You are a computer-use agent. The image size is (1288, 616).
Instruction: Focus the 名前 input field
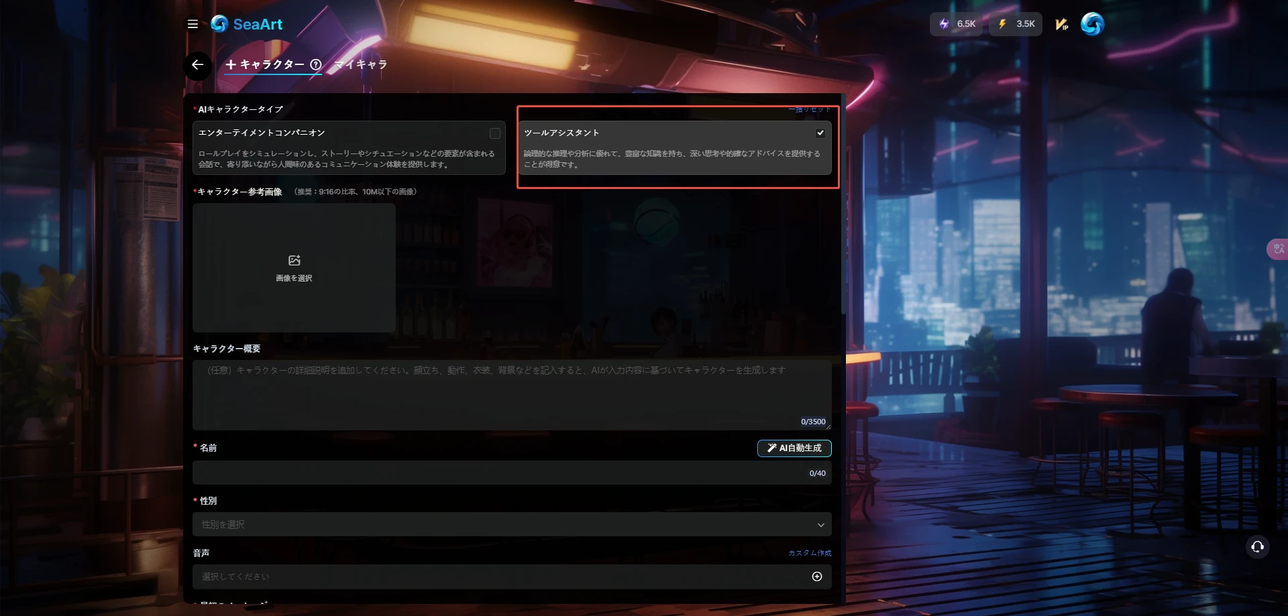496,473
